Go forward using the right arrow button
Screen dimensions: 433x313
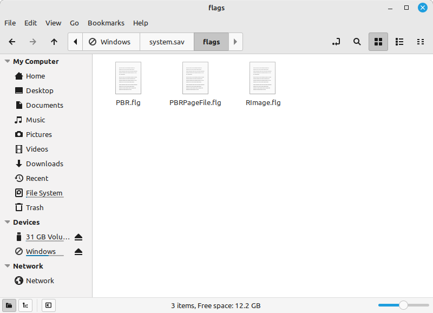point(33,42)
